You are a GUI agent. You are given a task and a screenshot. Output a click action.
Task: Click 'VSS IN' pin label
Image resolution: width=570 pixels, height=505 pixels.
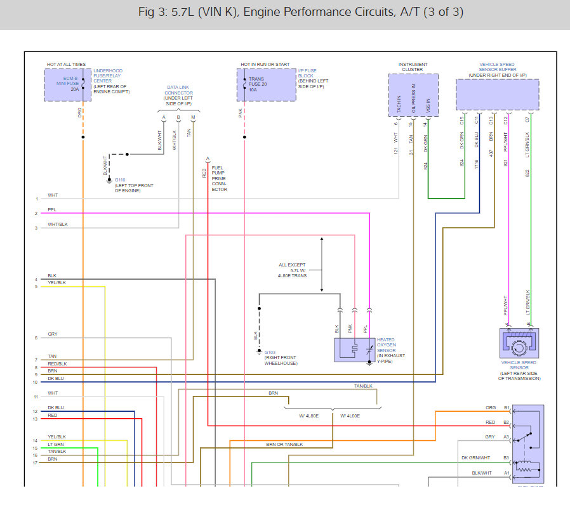[428, 105]
